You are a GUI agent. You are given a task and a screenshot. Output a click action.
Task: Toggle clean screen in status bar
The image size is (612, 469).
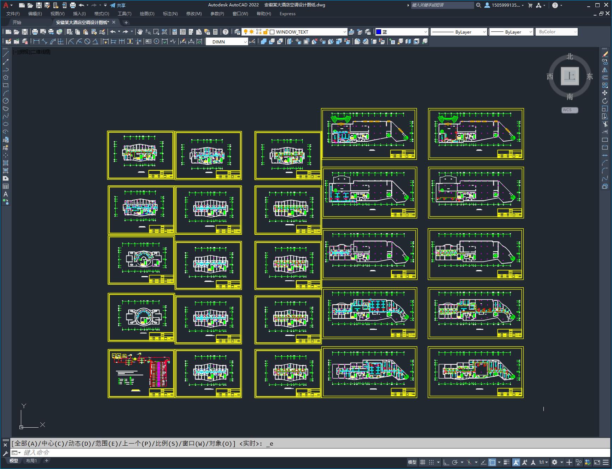(x=597, y=462)
